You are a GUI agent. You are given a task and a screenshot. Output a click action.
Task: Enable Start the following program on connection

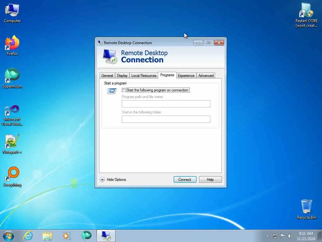tap(124, 90)
